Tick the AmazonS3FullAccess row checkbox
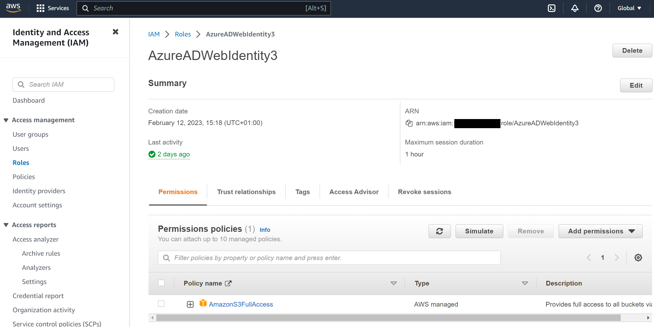This screenshot has height=327, width=654. tap(161, 304)
